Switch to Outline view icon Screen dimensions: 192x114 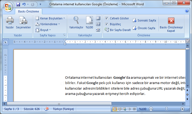[130, 109]
